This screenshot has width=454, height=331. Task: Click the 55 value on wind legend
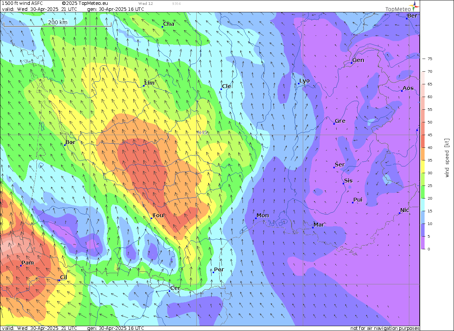pyautogui.click(x=430, y=110)
